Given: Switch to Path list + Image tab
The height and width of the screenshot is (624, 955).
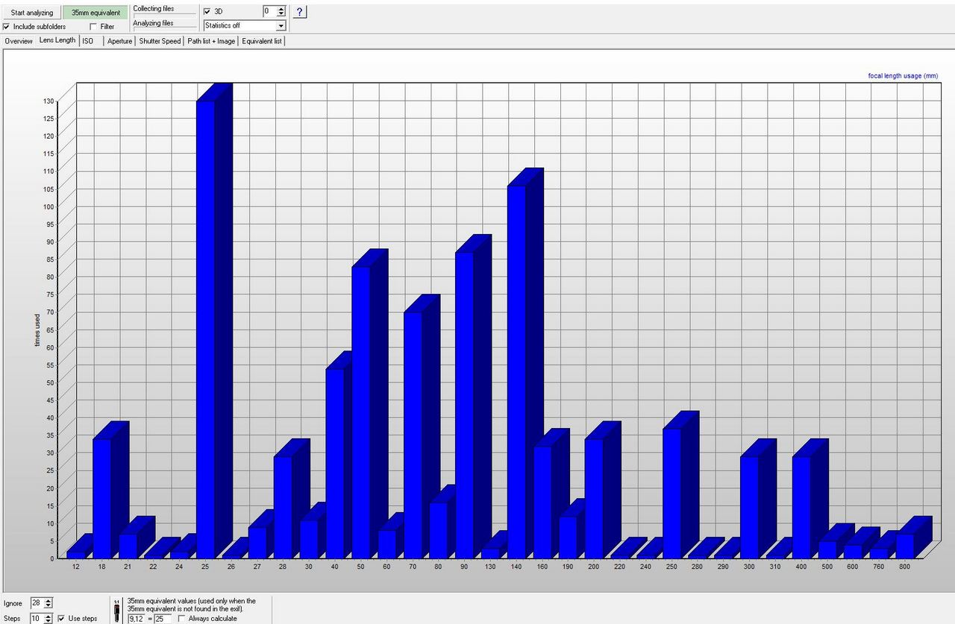Looking at the screenshot, I should pos(211,41).
